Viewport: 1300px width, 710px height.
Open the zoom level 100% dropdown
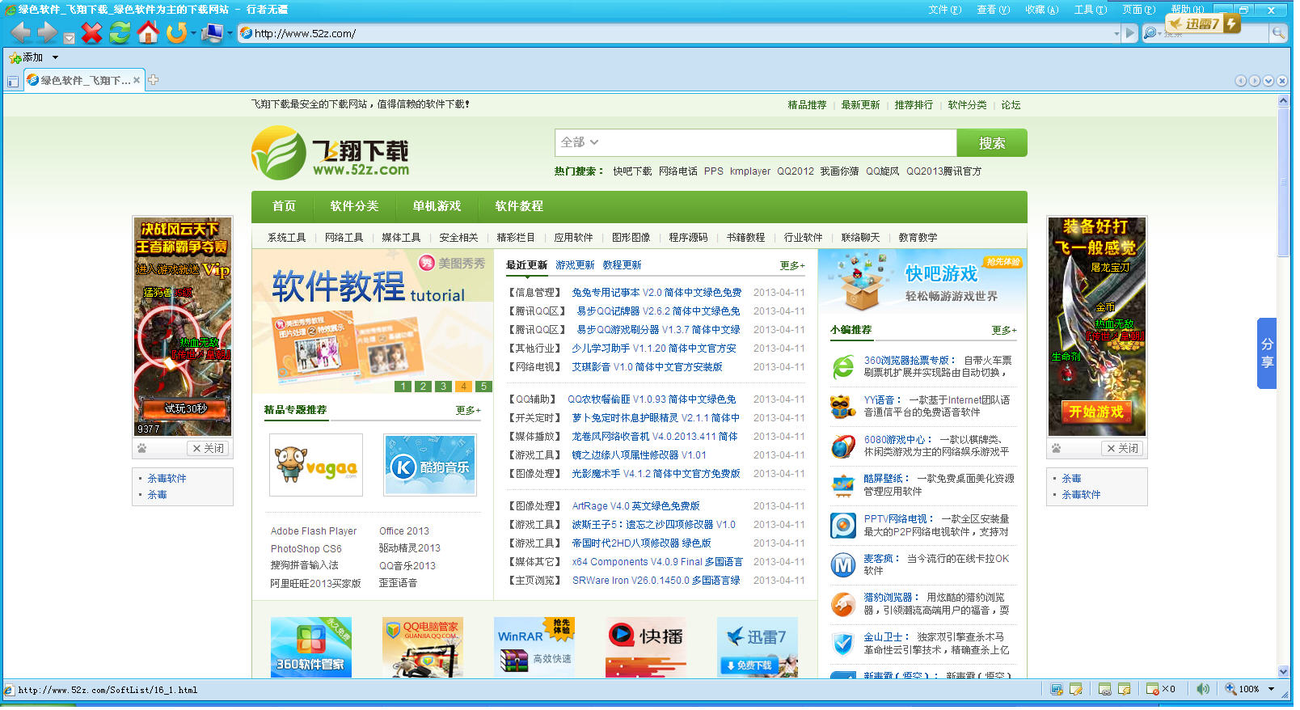click(1271, 690)
